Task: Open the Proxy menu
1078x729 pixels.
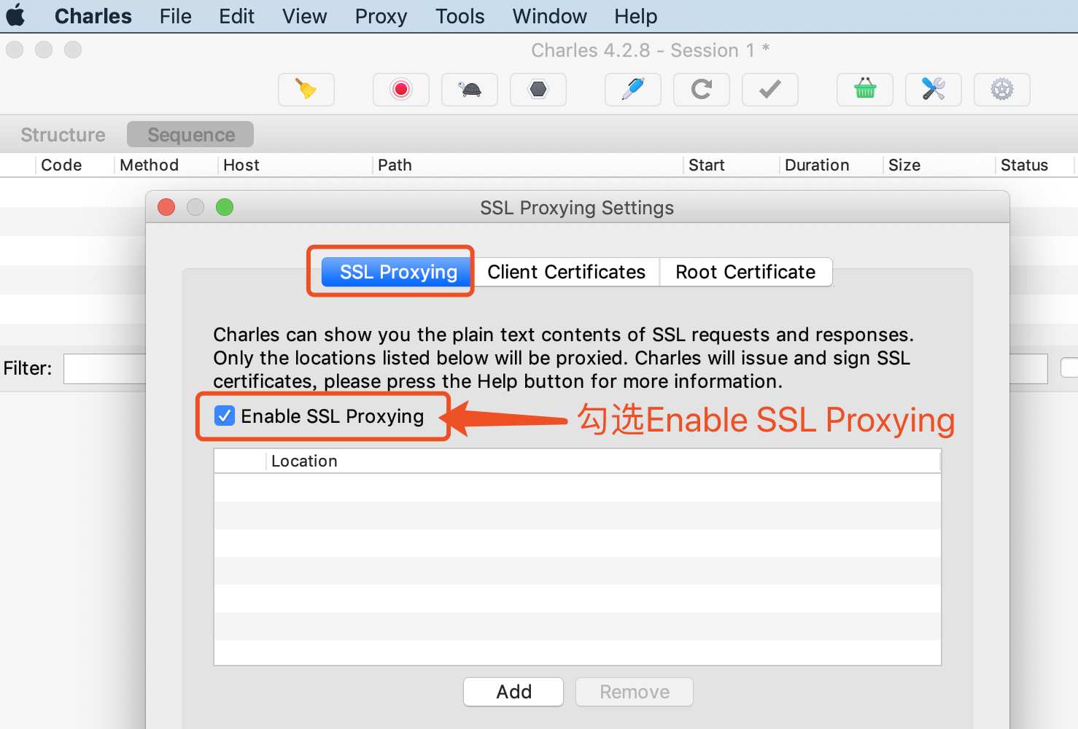Action: pos(381,16)
